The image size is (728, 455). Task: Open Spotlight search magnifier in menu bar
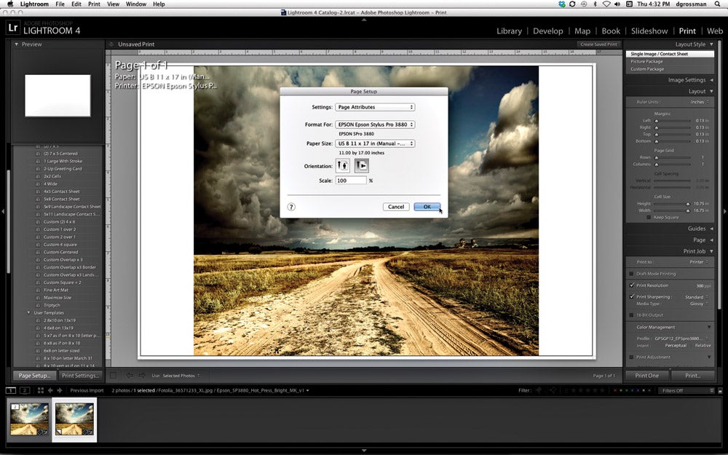pos(717,4)
